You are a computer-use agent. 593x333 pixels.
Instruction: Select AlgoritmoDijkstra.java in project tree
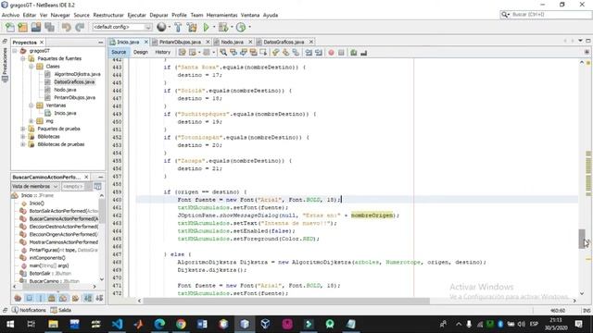tap(77, 74)
